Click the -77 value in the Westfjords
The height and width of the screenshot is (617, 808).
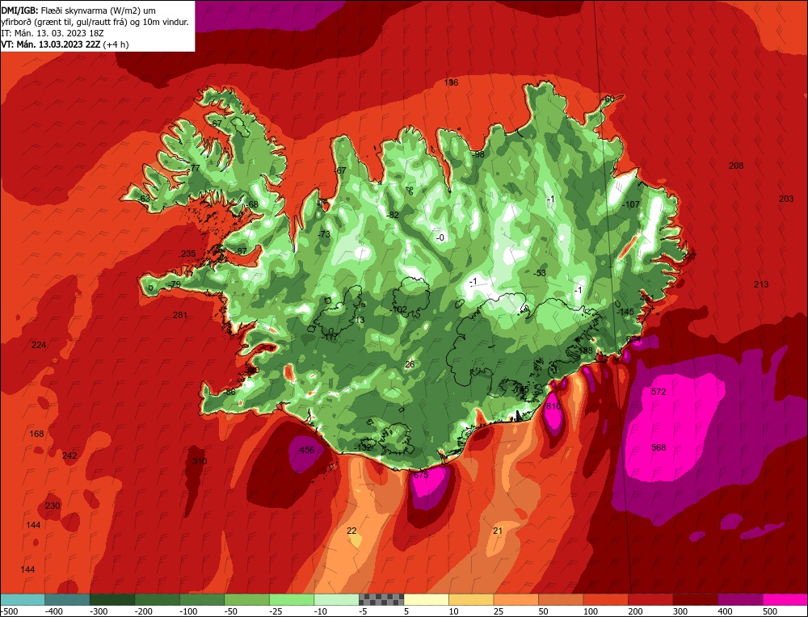click(194, 169)
